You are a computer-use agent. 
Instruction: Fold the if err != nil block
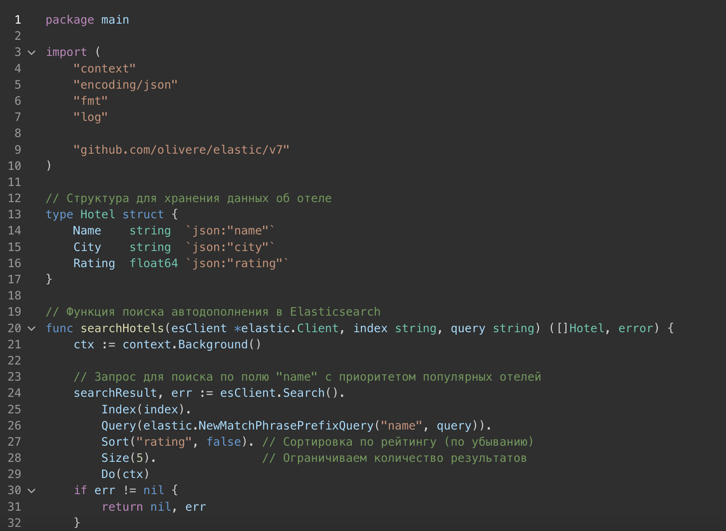[31, 491]
